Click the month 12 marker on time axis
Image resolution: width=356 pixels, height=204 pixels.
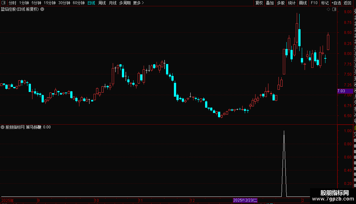click(x=192, y=200)
